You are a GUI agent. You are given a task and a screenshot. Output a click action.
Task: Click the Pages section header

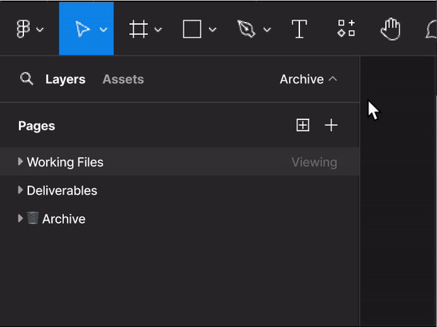pos(36,126)
